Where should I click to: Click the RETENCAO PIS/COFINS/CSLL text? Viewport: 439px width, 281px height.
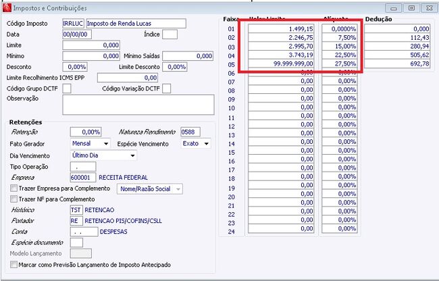[123, 221]
